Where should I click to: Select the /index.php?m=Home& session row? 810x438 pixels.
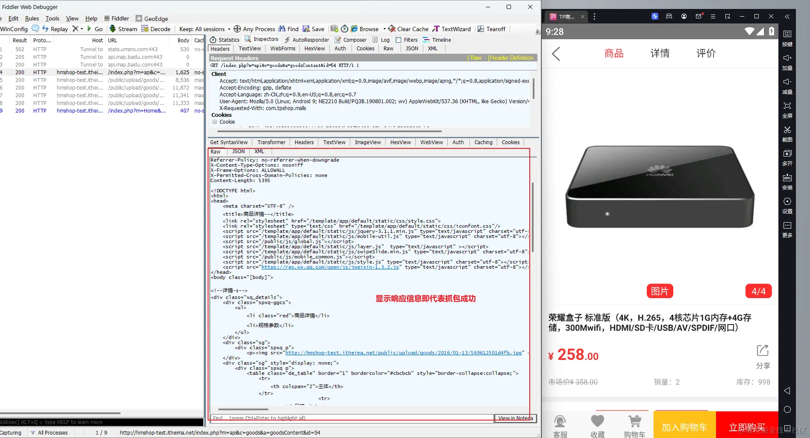coord(103,111)
